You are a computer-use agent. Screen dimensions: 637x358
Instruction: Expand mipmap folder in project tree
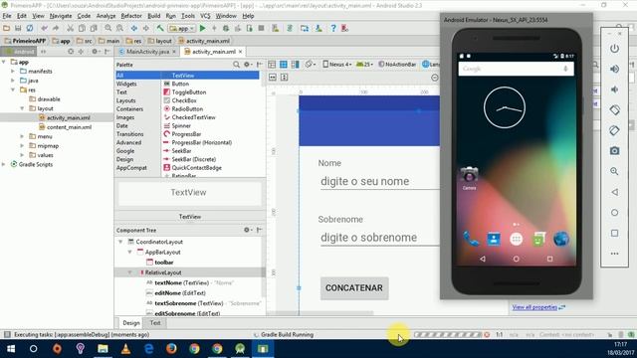tap(22, 146)
